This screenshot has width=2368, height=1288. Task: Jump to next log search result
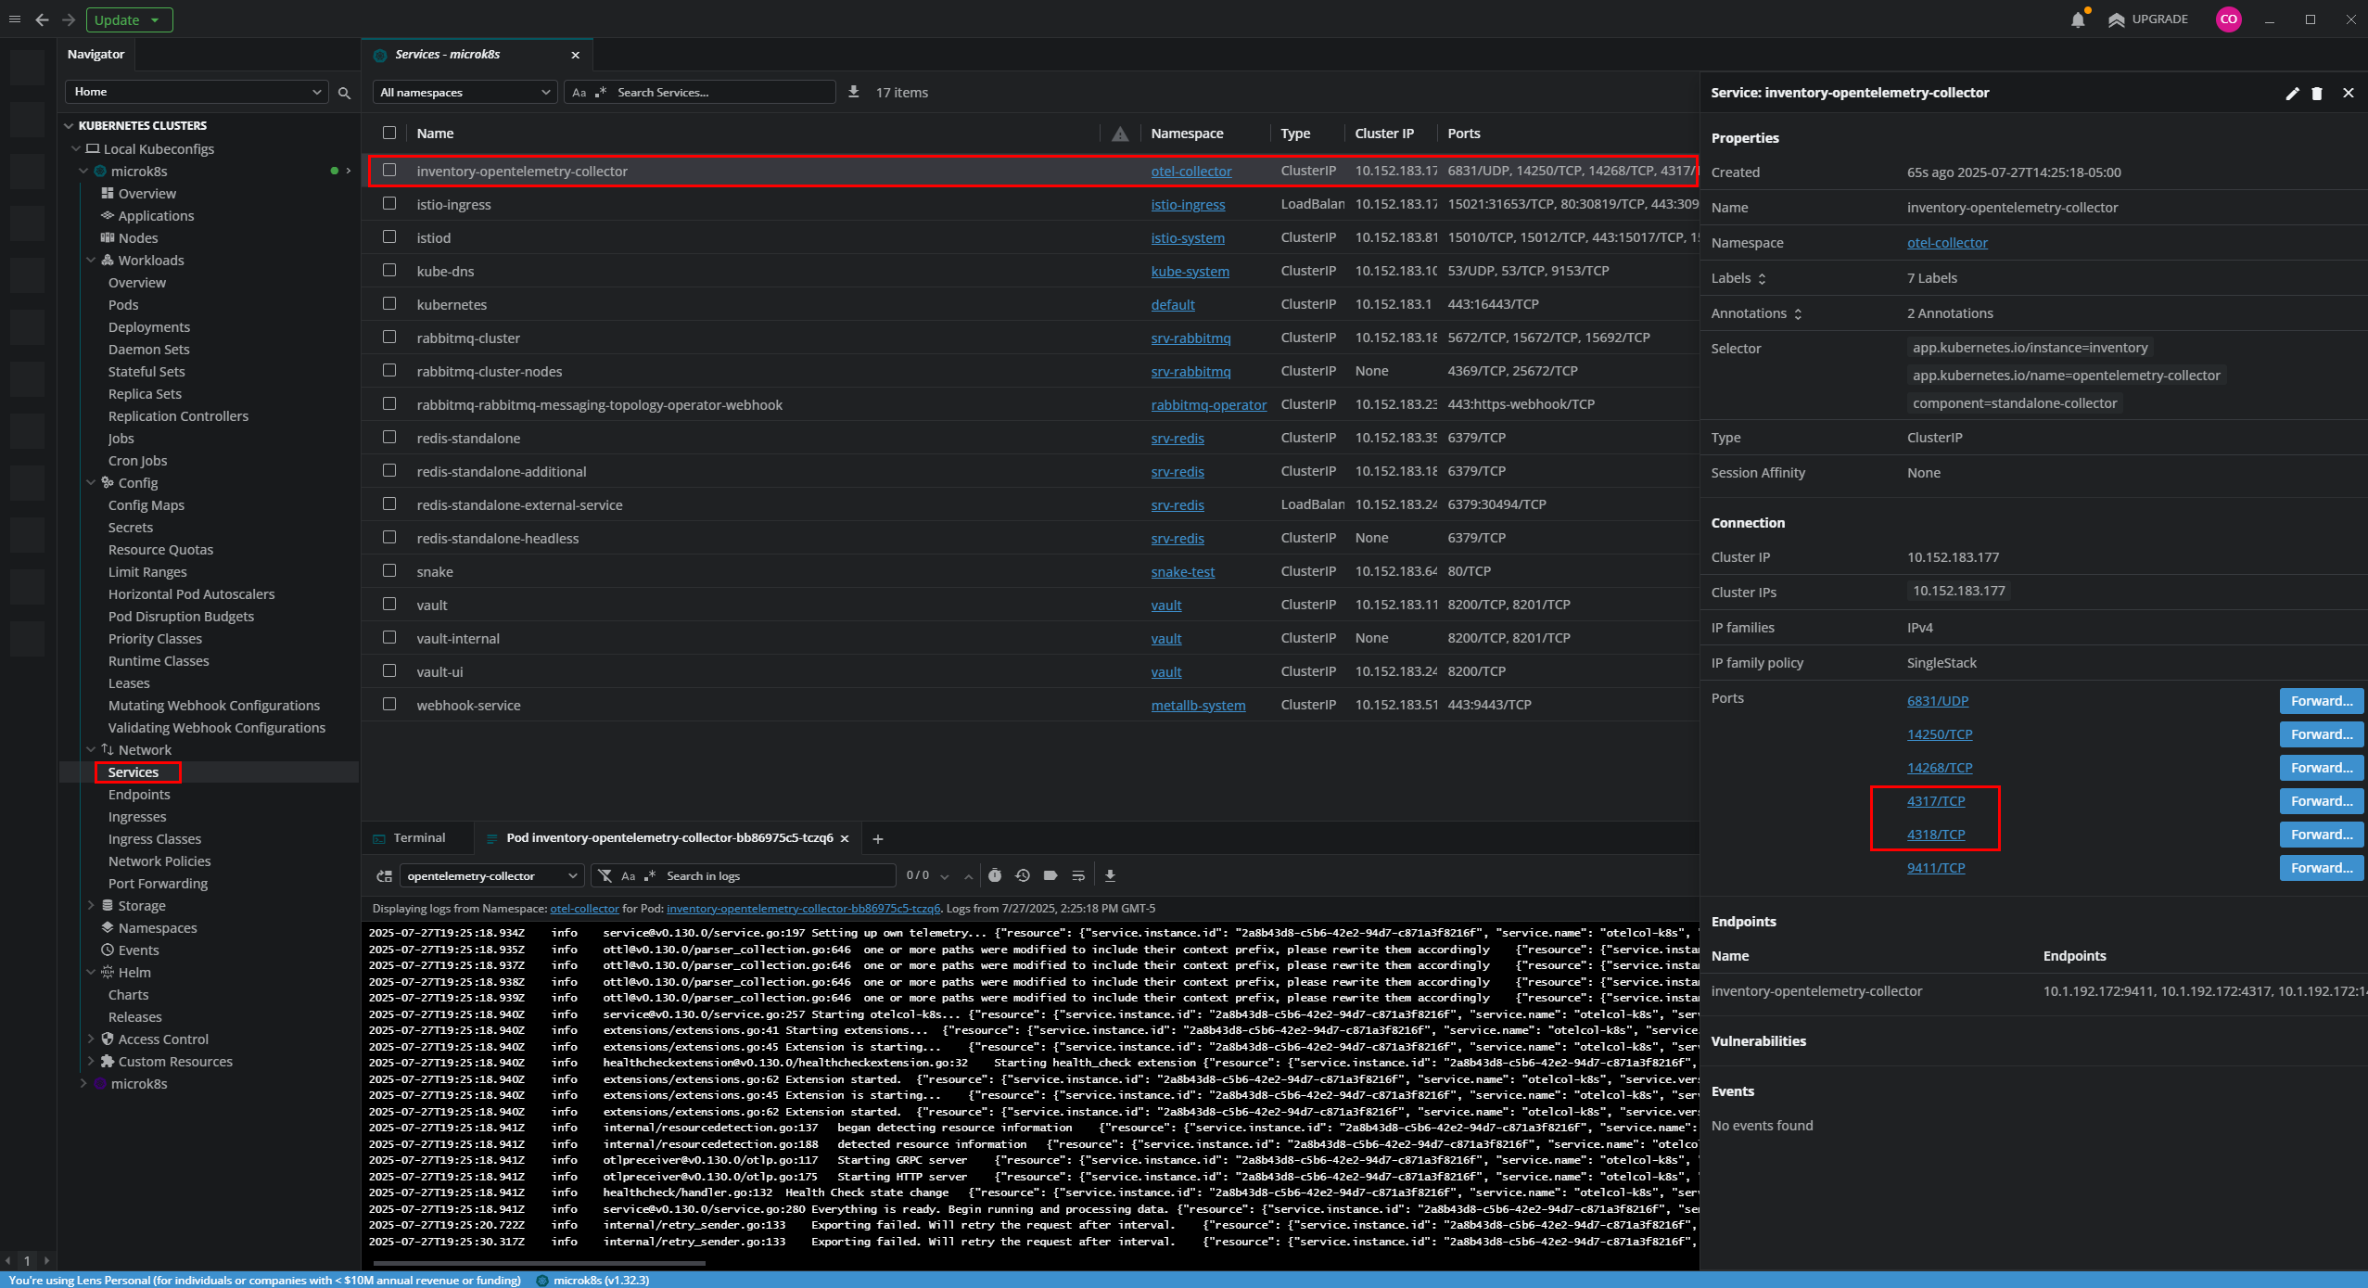(x=945, y=876)
